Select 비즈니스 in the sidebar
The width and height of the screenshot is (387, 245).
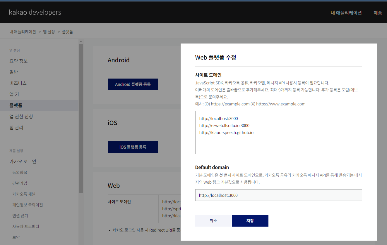coord(18,83)
